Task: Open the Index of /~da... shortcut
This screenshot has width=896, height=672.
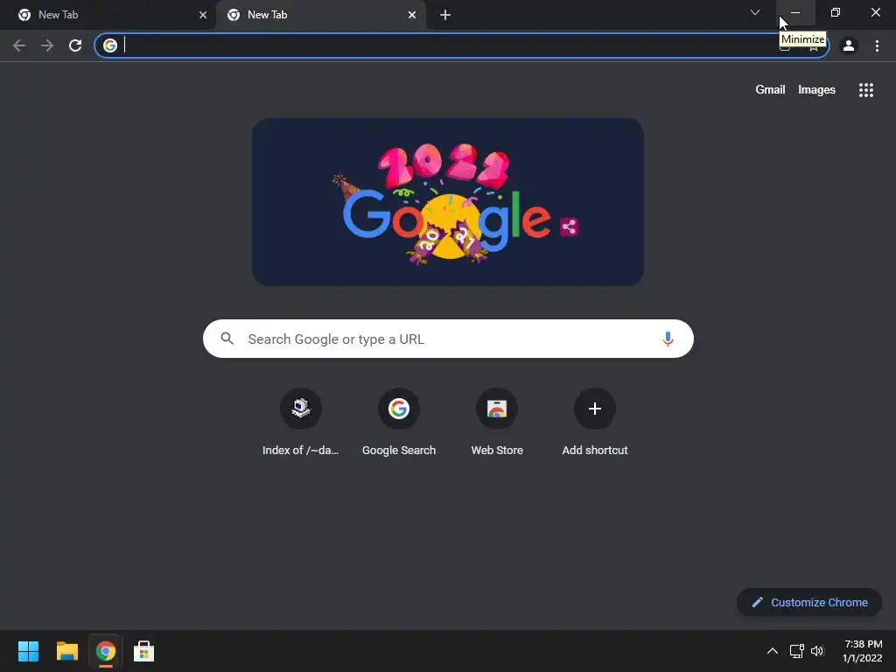Action: [301, 423]
